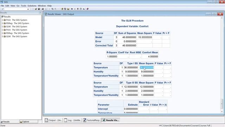Click the Model Mean Square value 15.33333333

[x=145, y=37]
